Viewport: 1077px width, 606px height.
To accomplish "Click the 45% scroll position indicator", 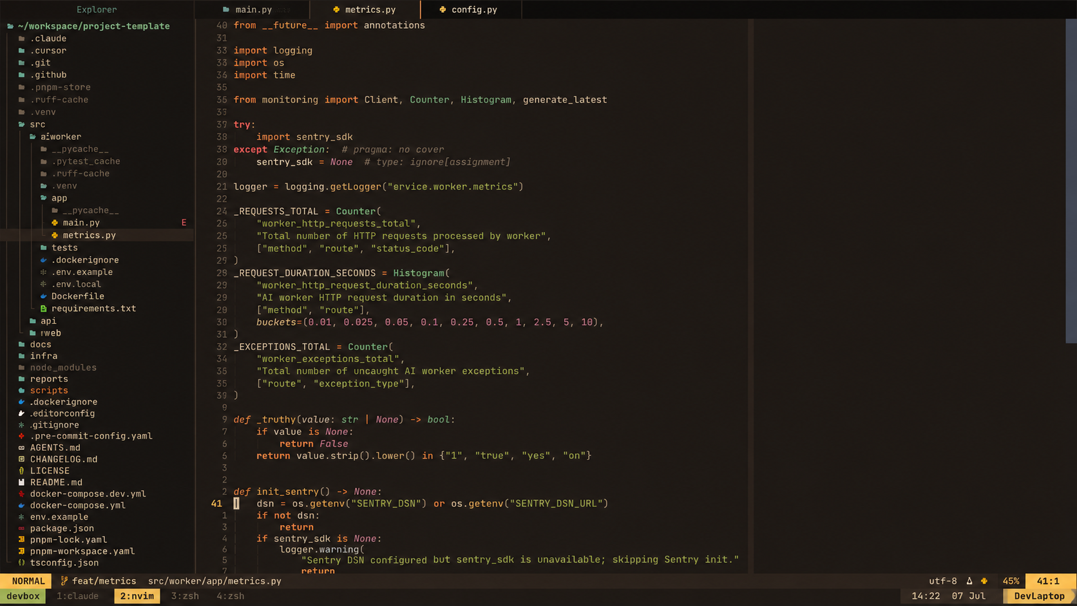I will (x=1011, y=581).
